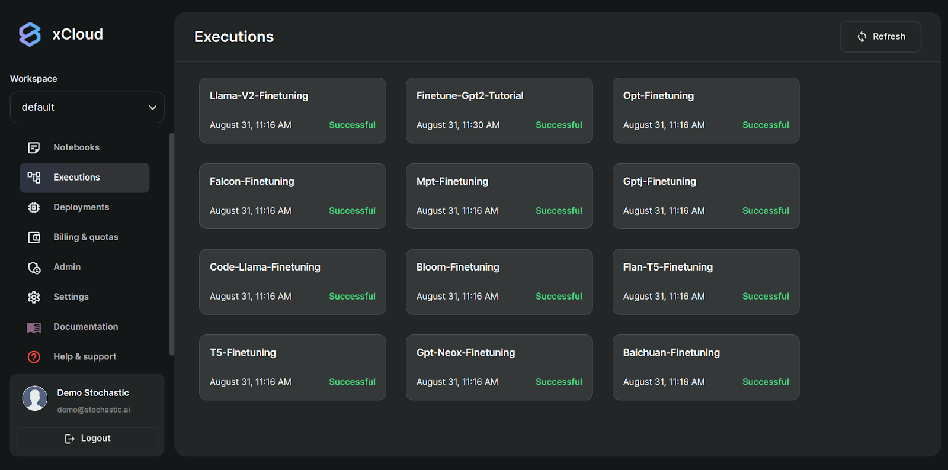
Task: Open the Documentation menu item
Action: tap(86, 327)
